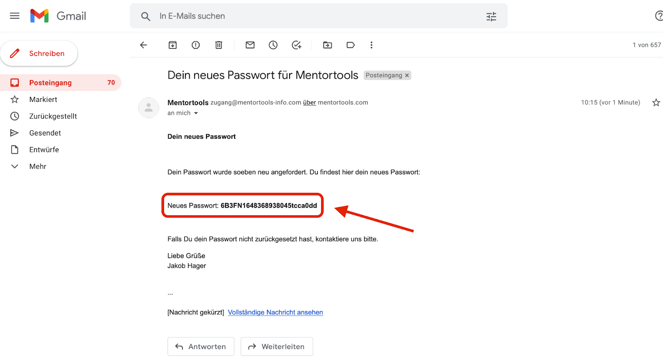Remove the Posteingang label from email
The width and height of the screenshot is (663, 364).
[407, 75]
